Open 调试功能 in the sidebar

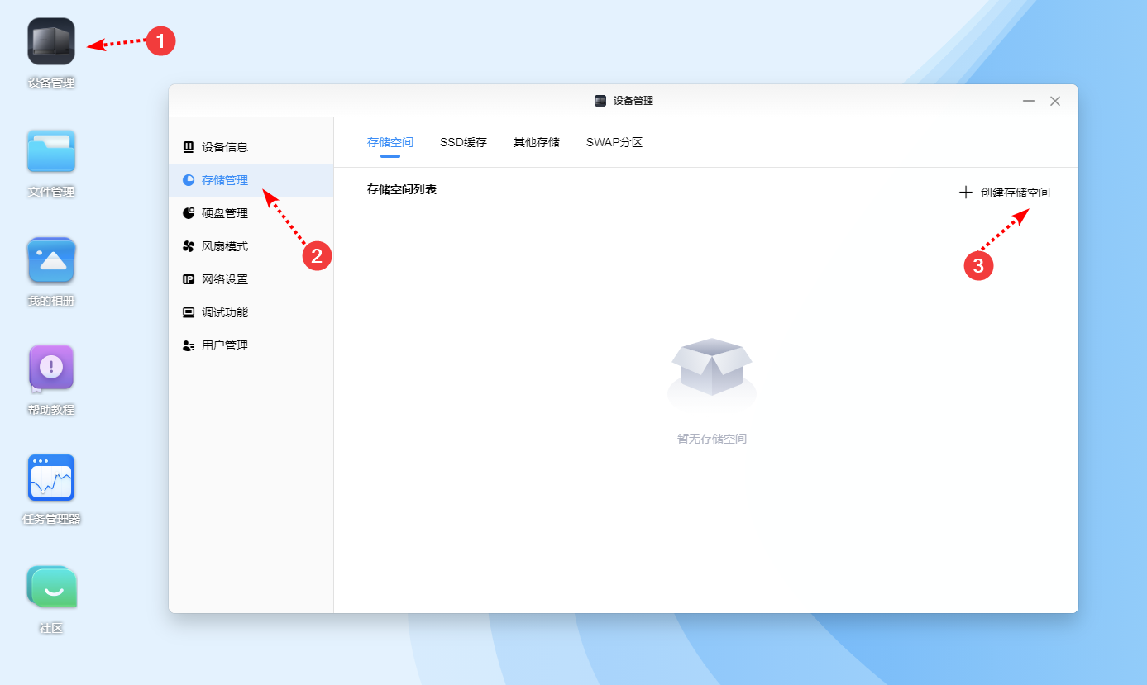tap(224, 312)
